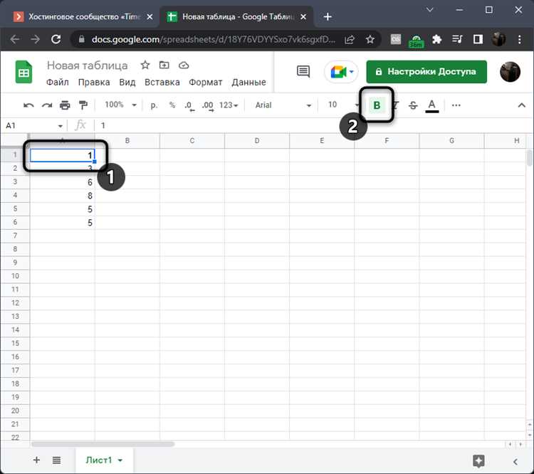This screenshot has width=534, height=474.
Task: Click the undo arrow icon
Action: pyautogui.click(x=28, y=105)
